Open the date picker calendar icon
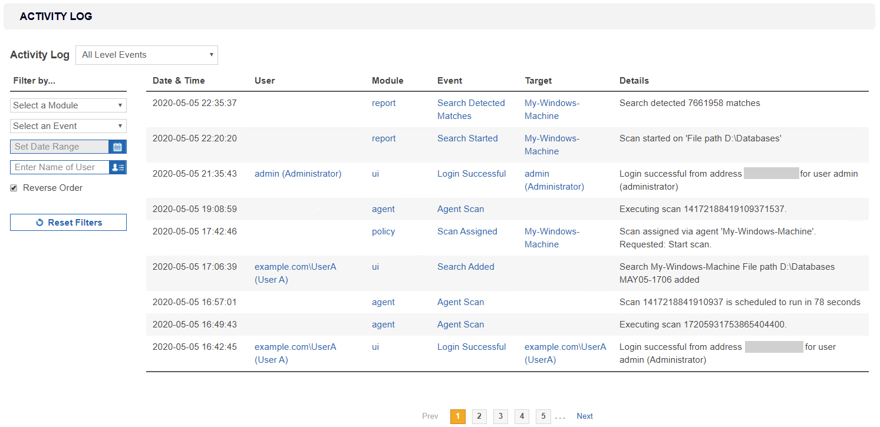 pos(117,146)
